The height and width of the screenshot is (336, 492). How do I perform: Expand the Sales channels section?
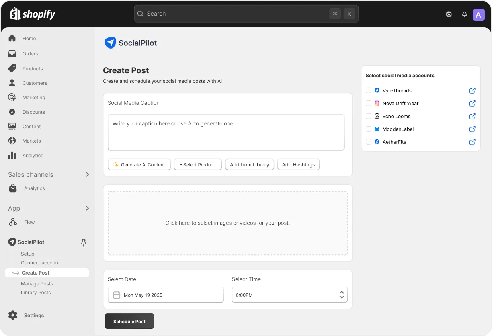87,174
